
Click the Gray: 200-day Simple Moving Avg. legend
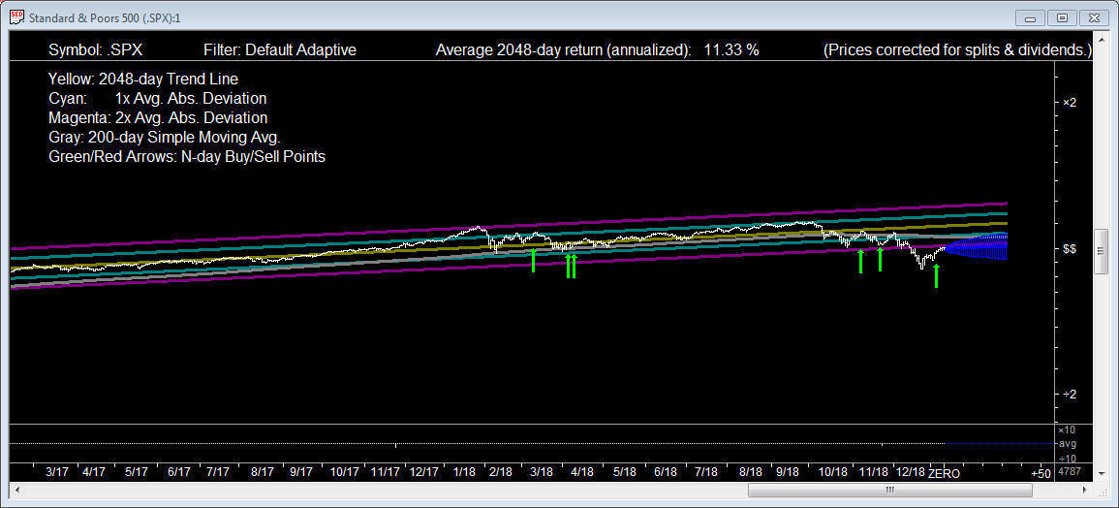164,138
